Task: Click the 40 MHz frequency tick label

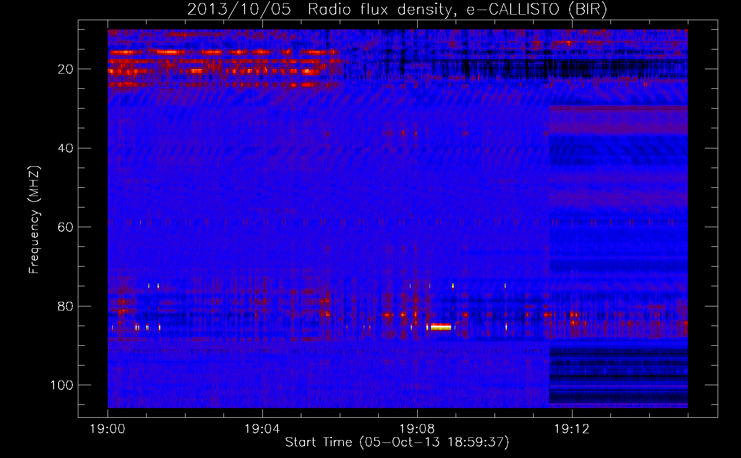Action: (x=65, y=148)
